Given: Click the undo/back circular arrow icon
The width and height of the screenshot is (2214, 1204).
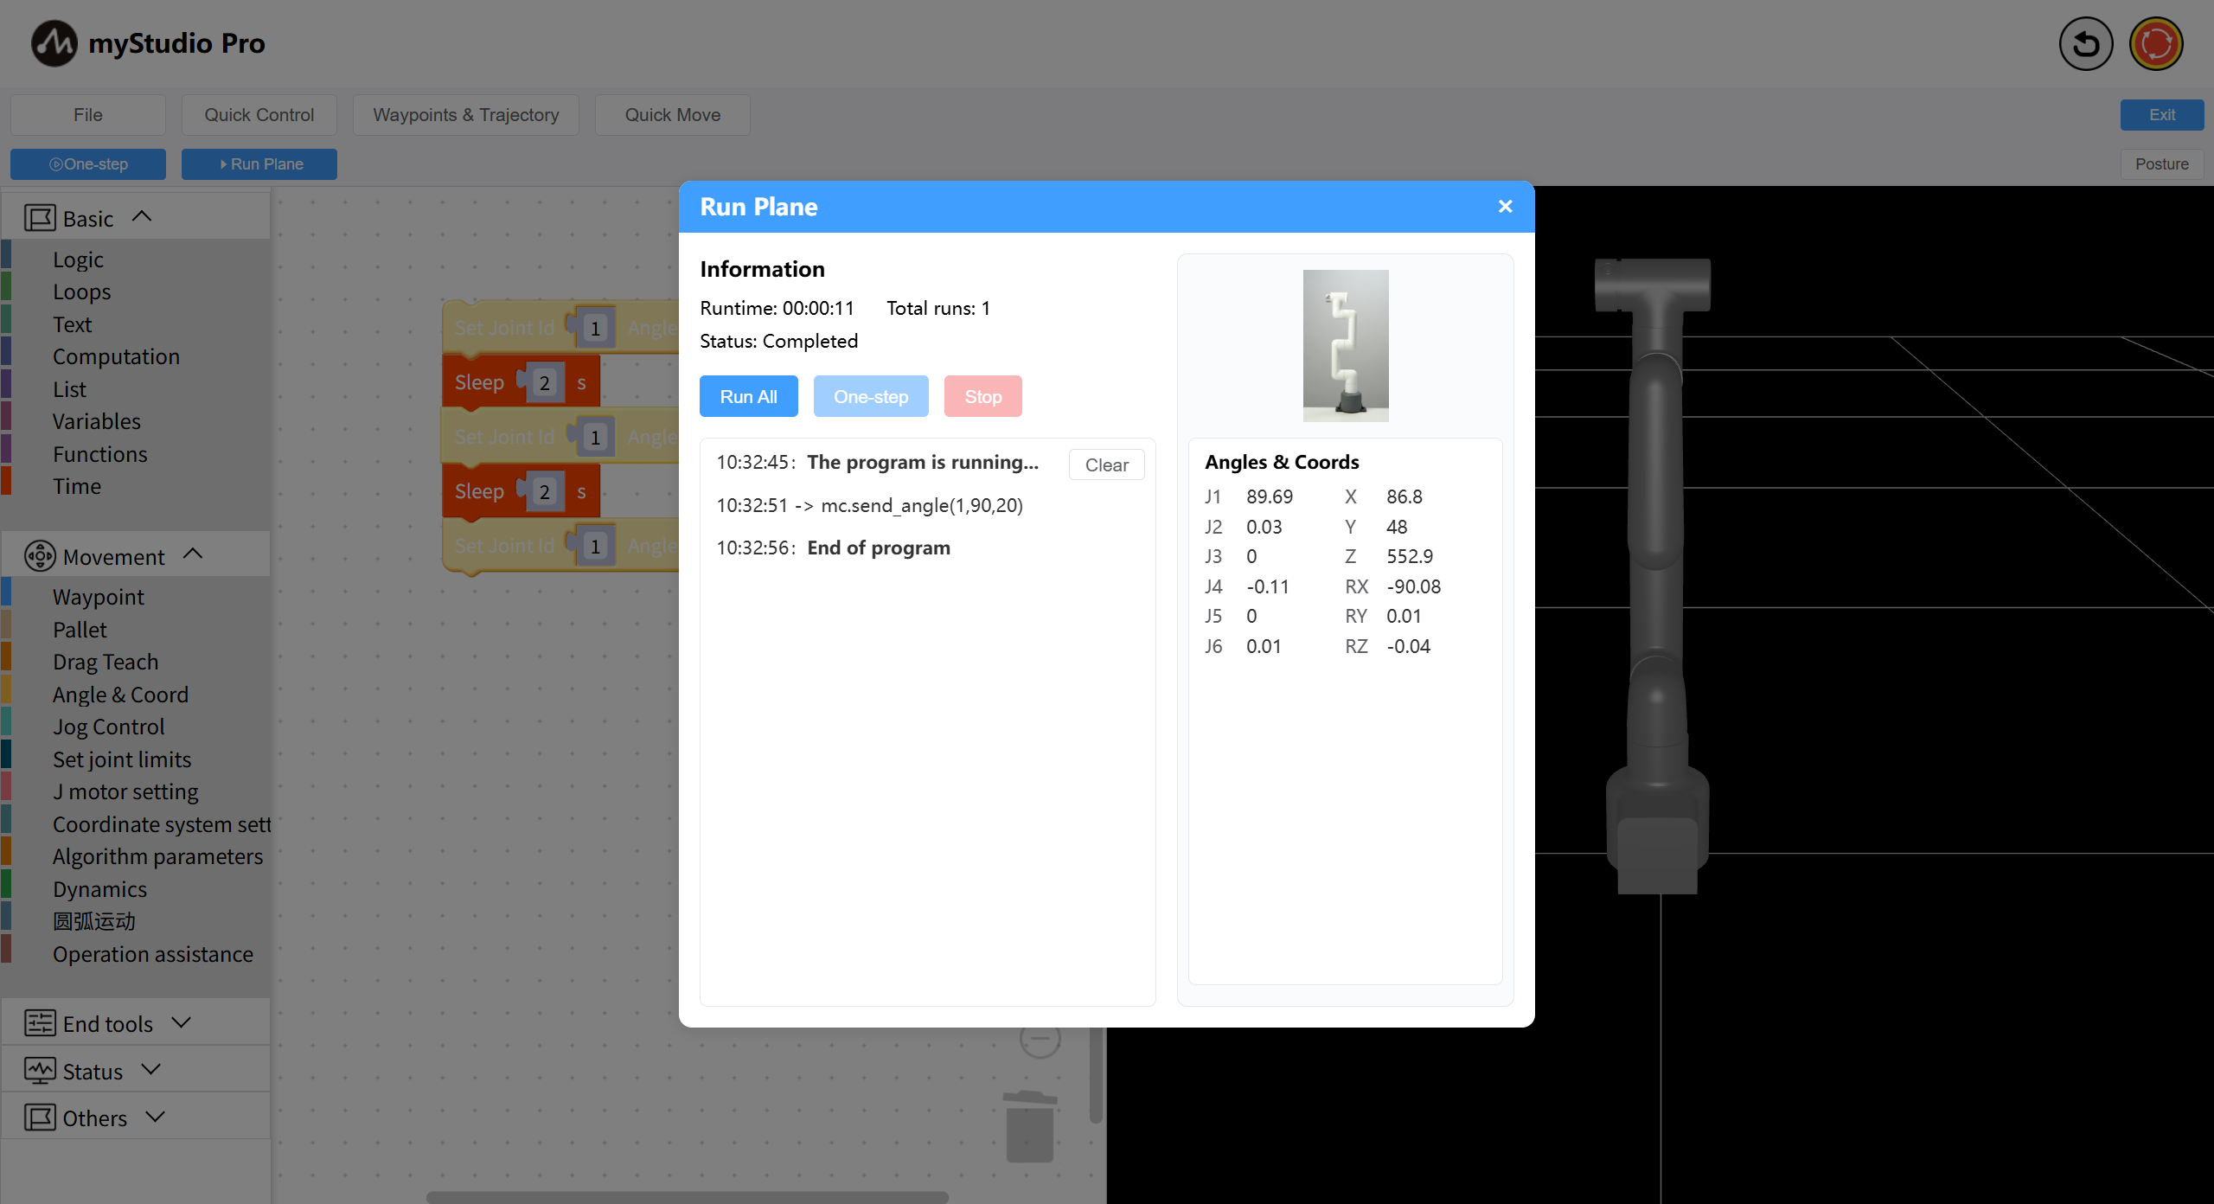Looking at the screenshot, I should [2085, 44].
